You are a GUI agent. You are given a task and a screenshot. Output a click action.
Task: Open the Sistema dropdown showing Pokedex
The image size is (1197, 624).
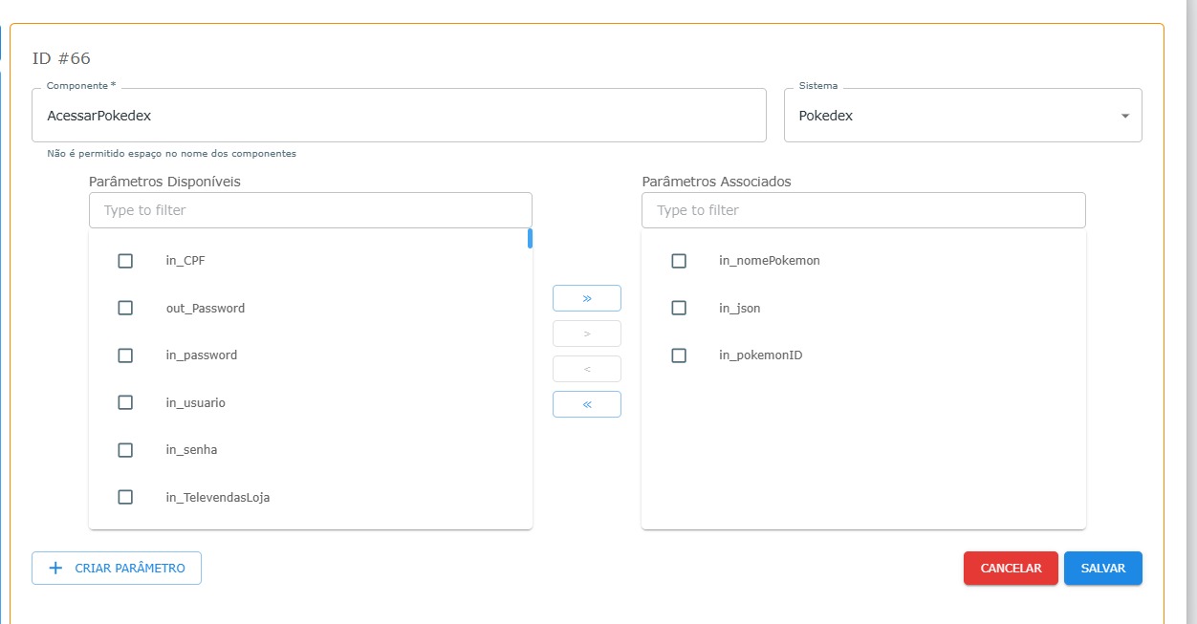[963, 116]
